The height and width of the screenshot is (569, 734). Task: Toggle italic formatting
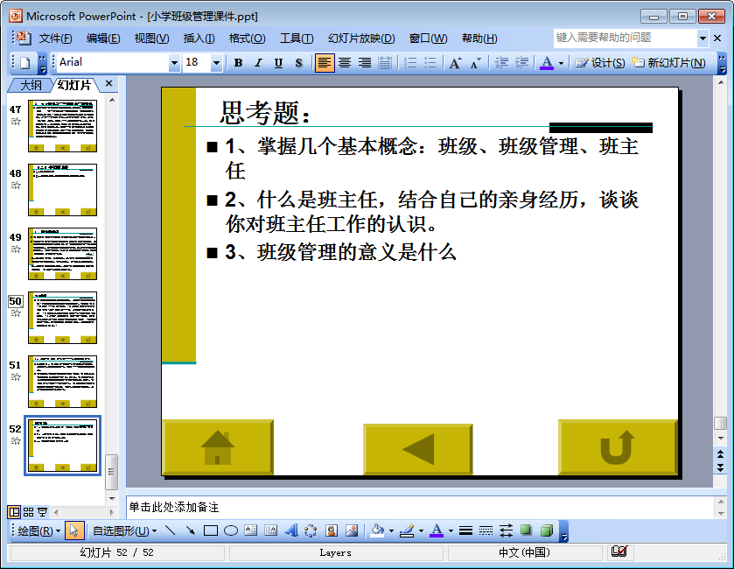pos(258,63)
